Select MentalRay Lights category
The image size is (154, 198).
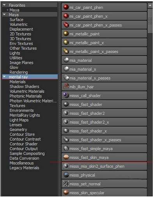25,115
